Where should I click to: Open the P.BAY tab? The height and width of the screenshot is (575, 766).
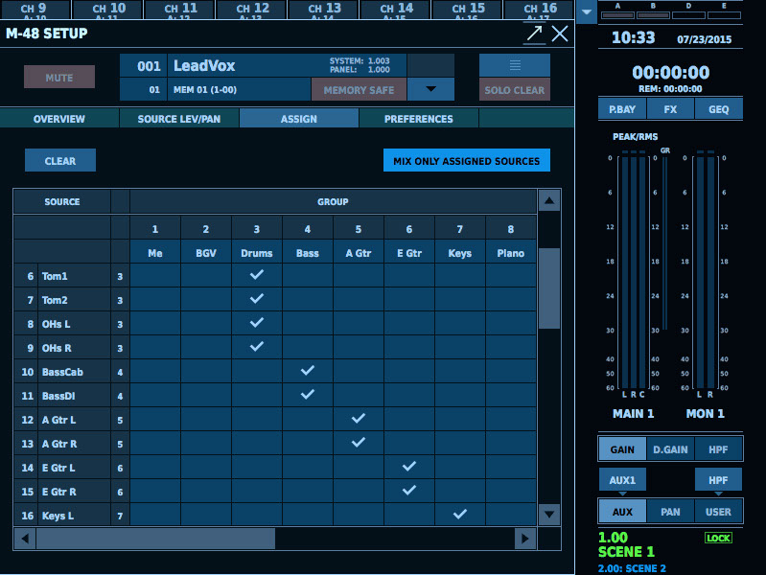[x=622, y=109]
